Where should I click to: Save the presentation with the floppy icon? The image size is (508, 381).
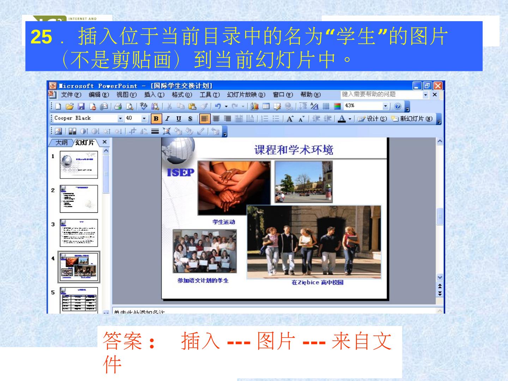pyautogui.click(x=81, y=106)
